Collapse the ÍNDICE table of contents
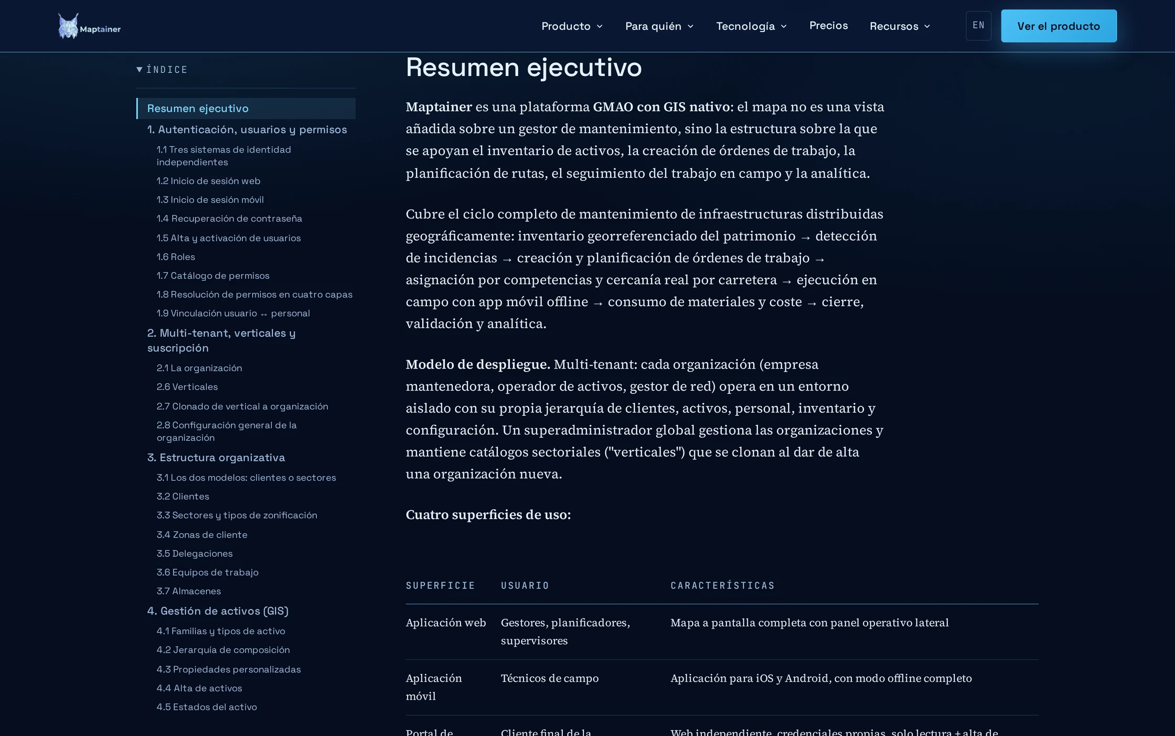Screen dimensions: 1175x736 pyautogui.click(x=162, y=70)
